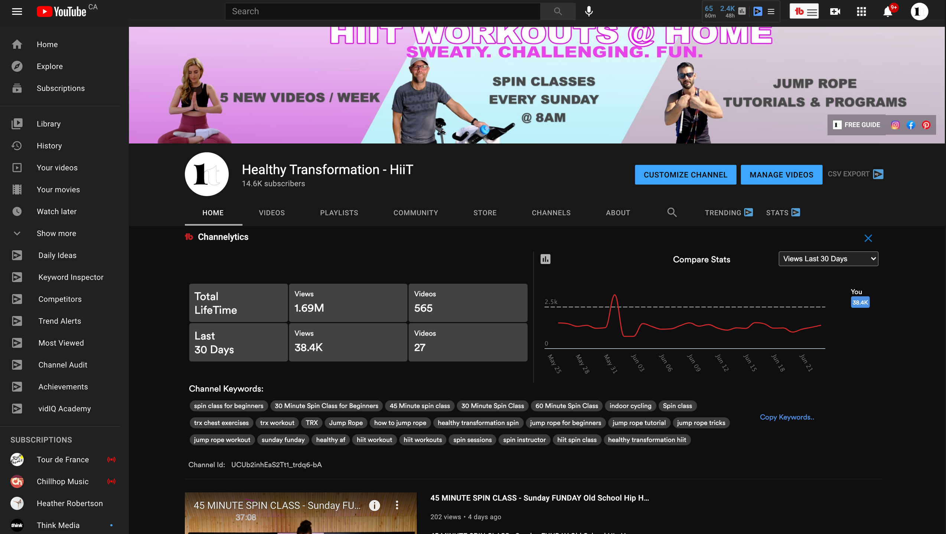
Task: Open the vidIQ Trending tab
Action: coord(728,212)
